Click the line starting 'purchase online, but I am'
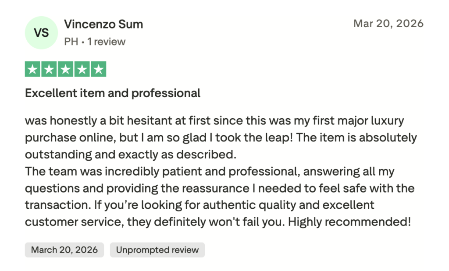The width and height of the screenshot is (449, 271). tap(221, 137)
